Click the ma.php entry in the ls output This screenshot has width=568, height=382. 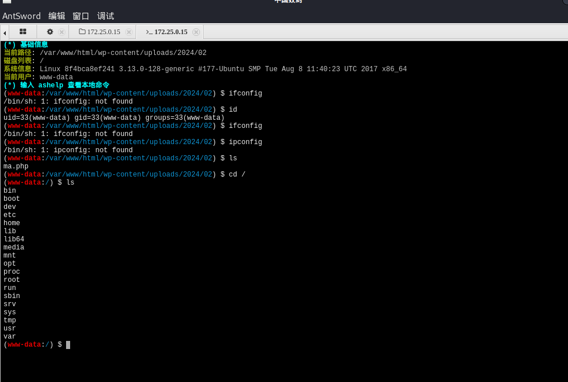coord(16,167)
